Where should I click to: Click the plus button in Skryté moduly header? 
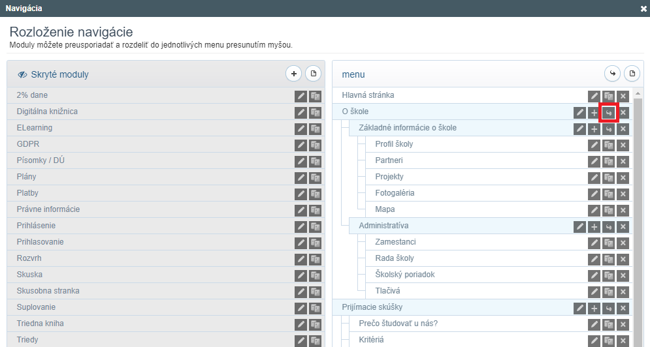pyautogui.click(x=293, y=74)
